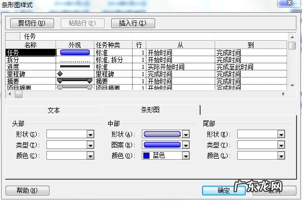Click the list scroll up arrow
This screenshot has height=201, width=302.
point(292,37)
